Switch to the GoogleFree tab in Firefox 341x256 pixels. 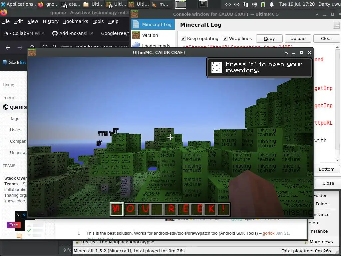tap(115, 33)
